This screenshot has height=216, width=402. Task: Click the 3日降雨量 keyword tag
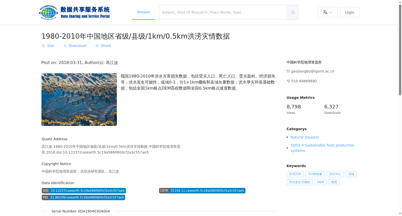pos(315,174)
